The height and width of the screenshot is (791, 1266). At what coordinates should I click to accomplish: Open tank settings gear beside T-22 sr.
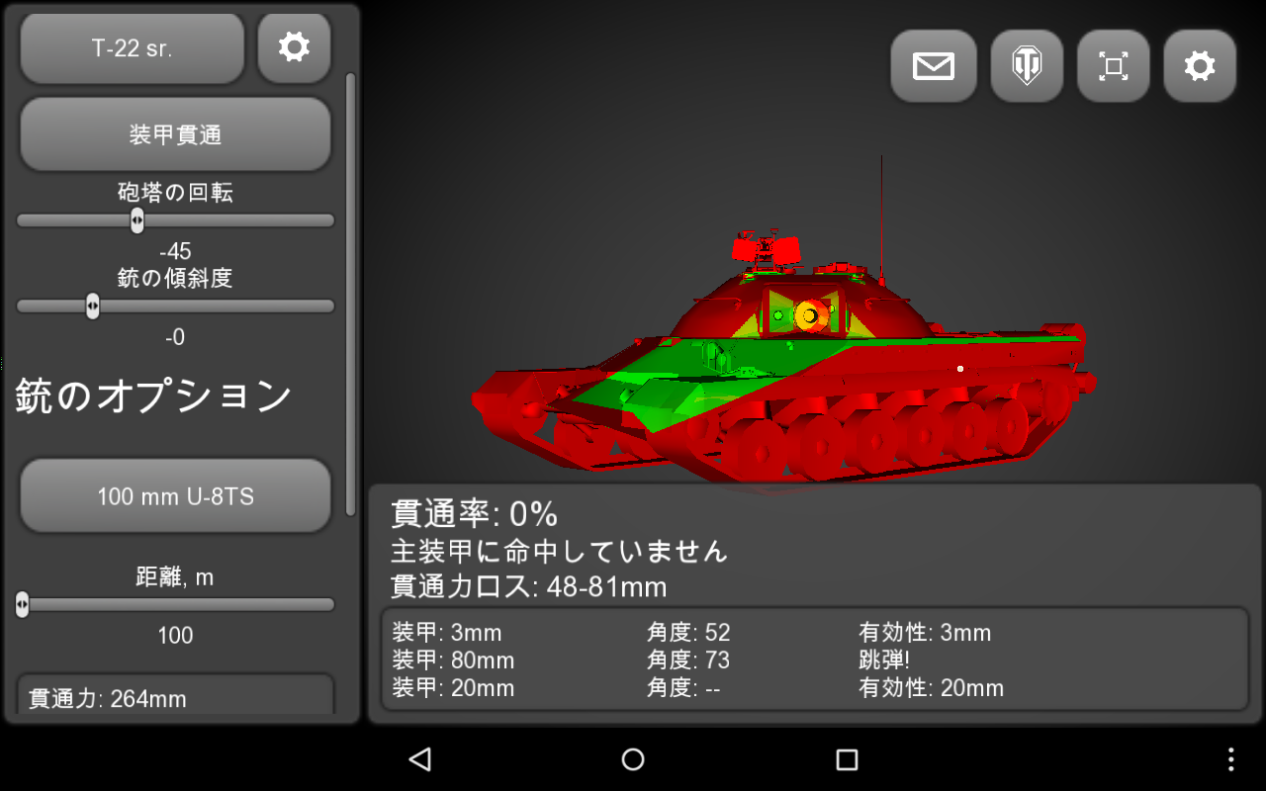click(294, 47)
